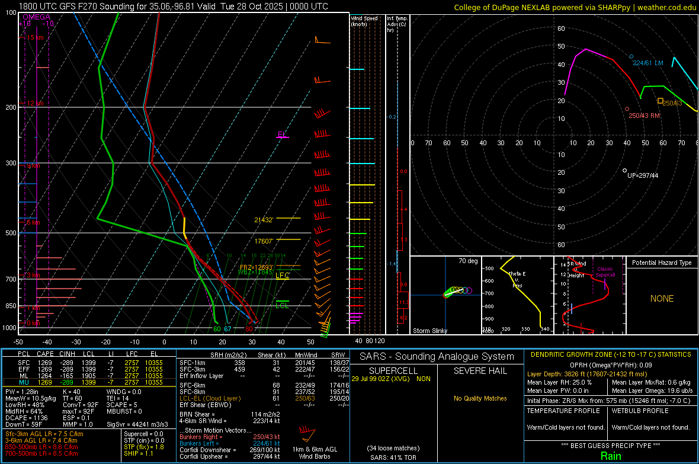Click the Rain best guess precip type

611,456
